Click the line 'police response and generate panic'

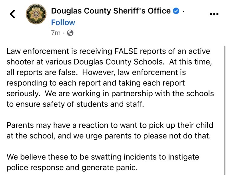click(72, 168)
